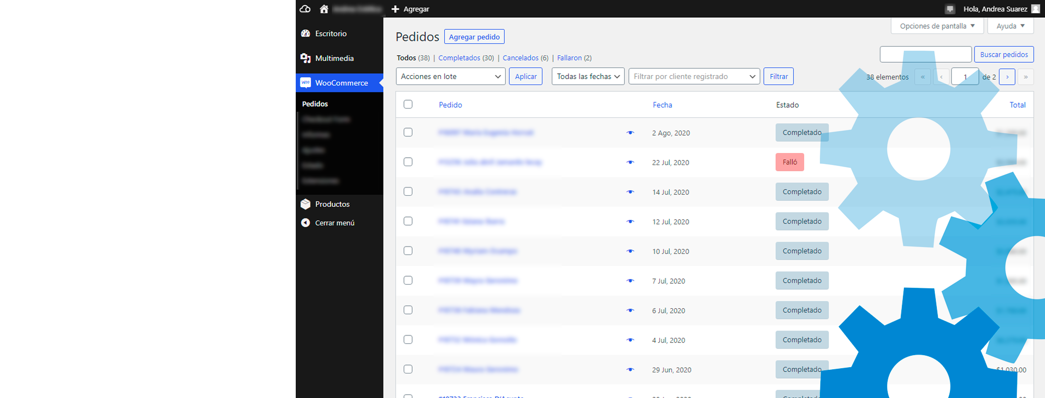The height and width of the screenshot is (398, 1045).
Task: Show the Todos (38) orders view
Action: click(413, 58)
